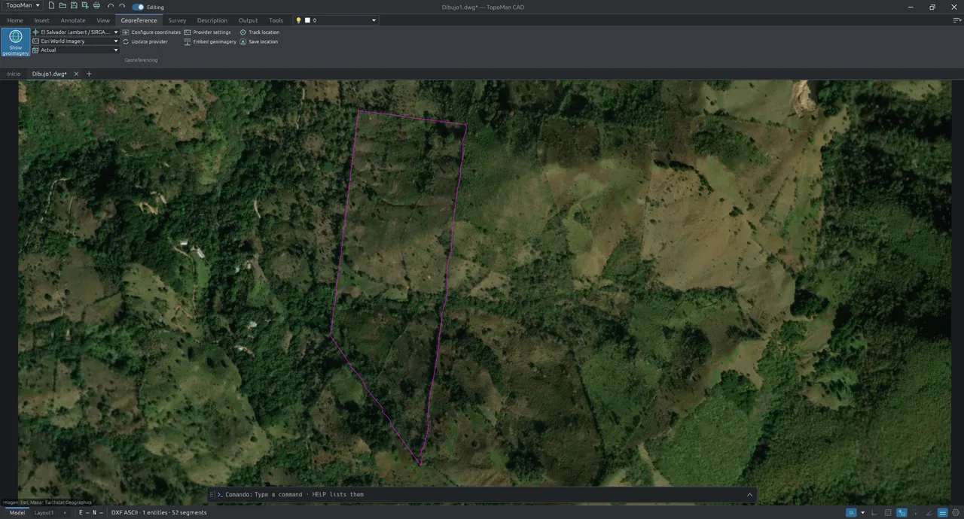964x519 pixels.
Task: Expand the layer 0 dropdown list
Action: coord(374,20)
